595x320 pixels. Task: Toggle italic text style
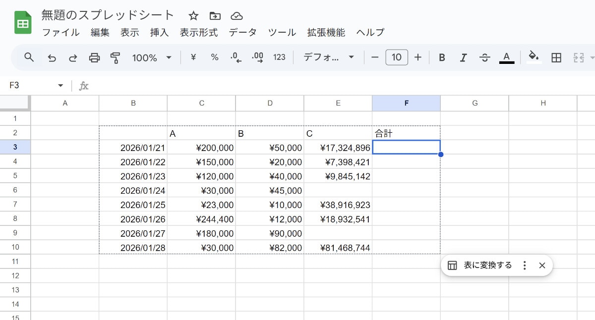(463, 58)
